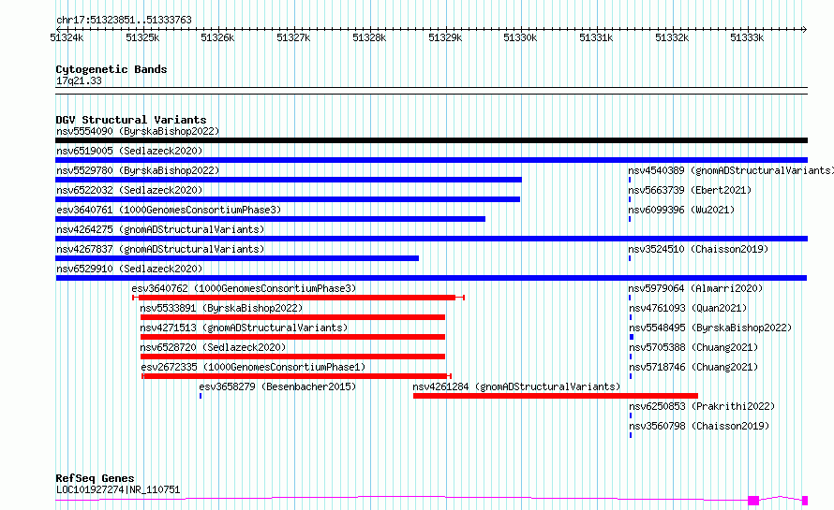Open the nsv4264275 (gnomADStructuralVariants) label

pos(160,229)
